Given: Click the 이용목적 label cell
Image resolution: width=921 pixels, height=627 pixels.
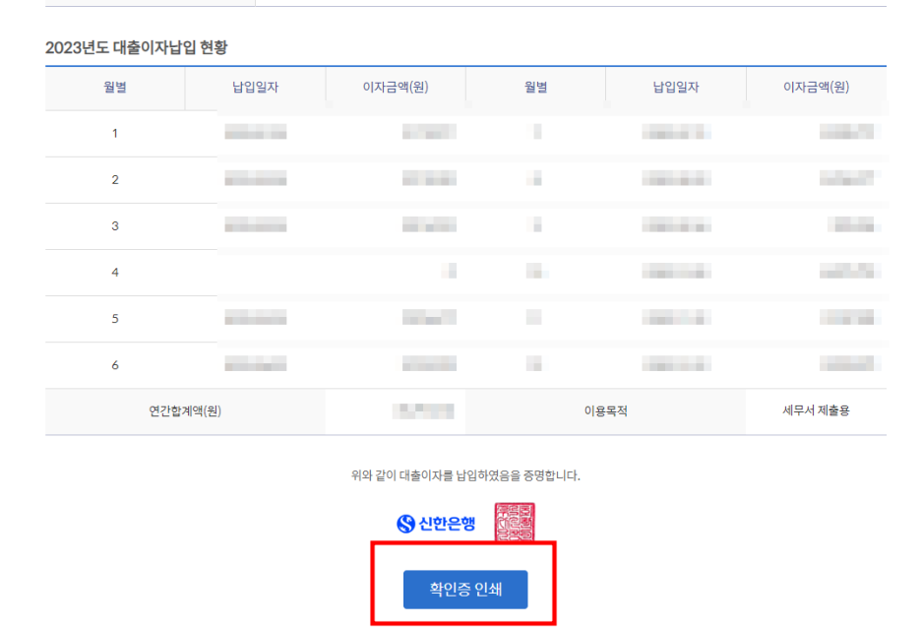Looking at the screenshot, I should tap(605, 411).
